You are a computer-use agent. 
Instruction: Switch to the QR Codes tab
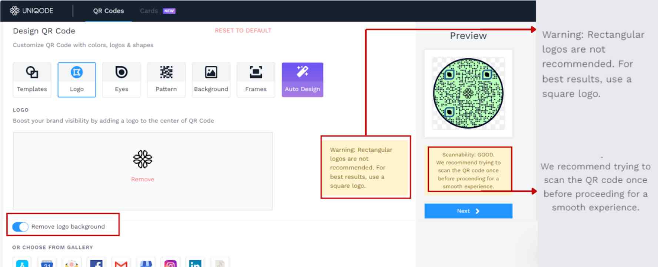108,11
